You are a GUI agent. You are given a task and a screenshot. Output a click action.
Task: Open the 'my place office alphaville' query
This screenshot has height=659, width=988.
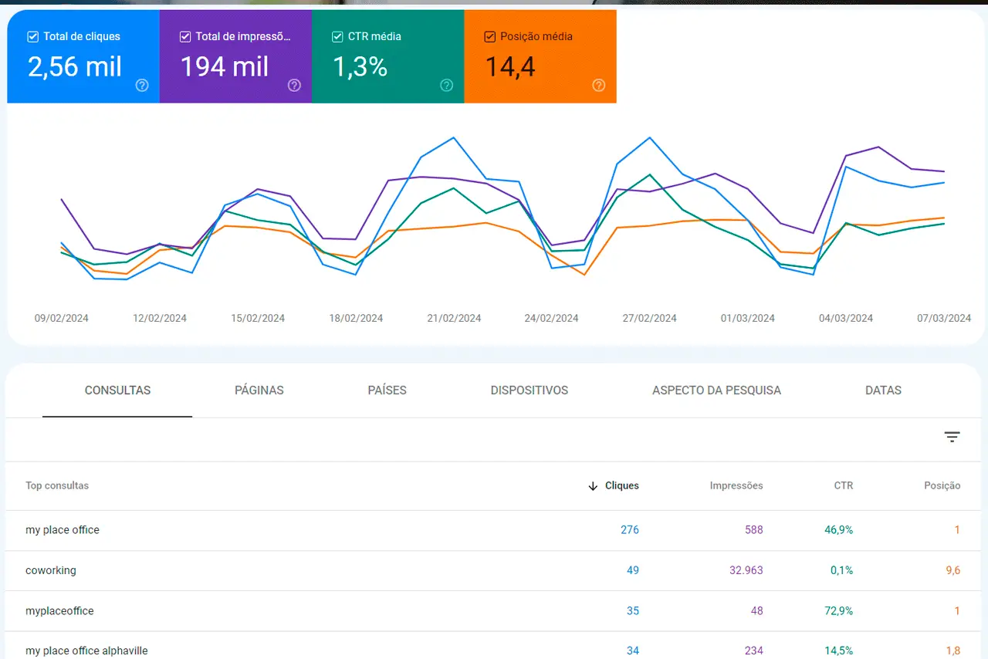[493, 646]
